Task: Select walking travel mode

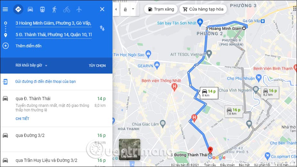Action: coord(54,9)
